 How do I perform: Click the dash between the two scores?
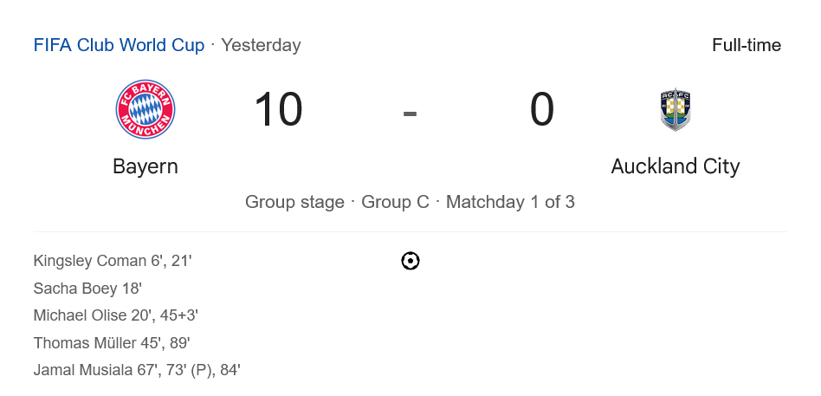point(410,112)
